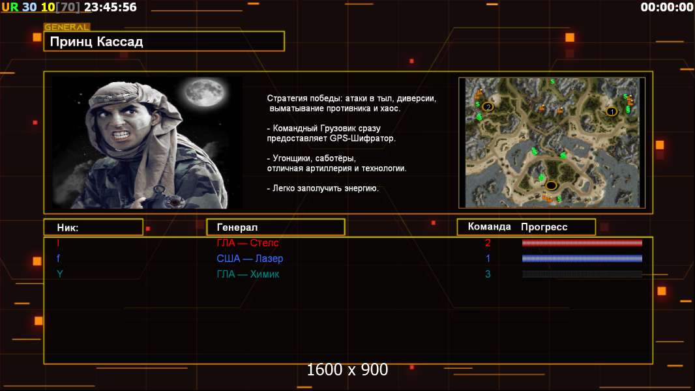Click the portrait of Prince Kassad
The height and width of the screenshot is (391, 695).
pyautogui.click(x=147, y=143)
